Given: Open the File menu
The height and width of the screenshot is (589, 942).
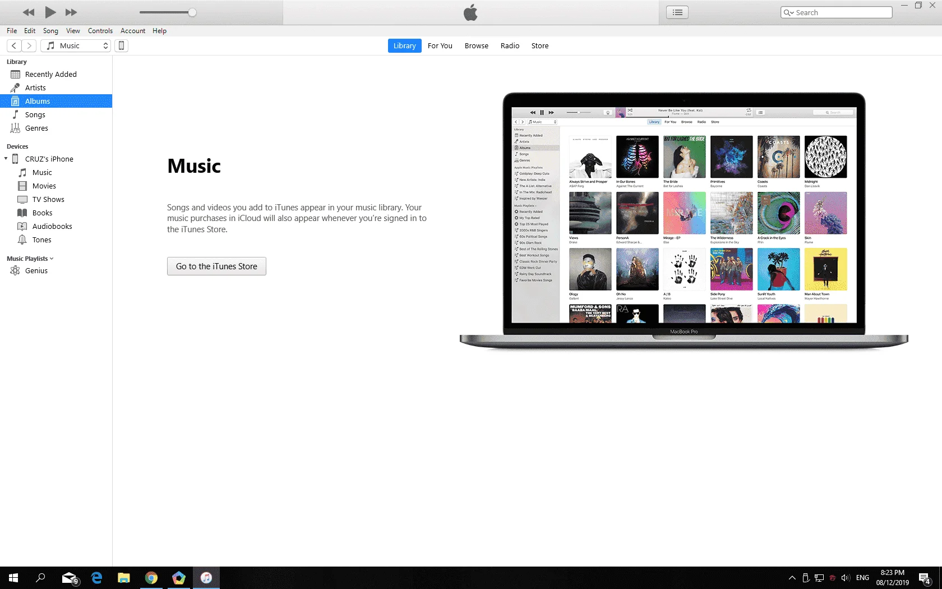Looking at the screenshot, I should coord(12,31).
